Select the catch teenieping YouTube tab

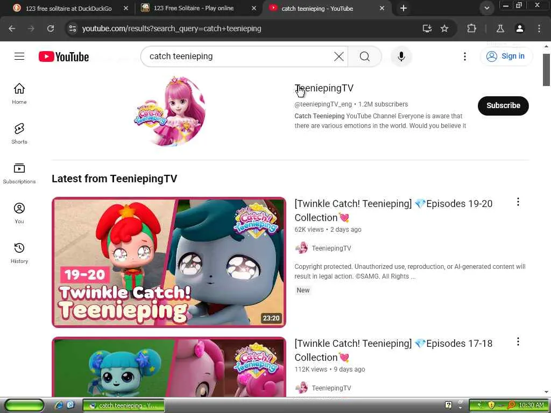coord(317,8)
